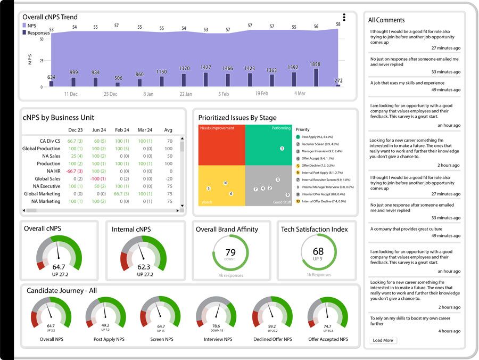This screenshot has height=360, width=479.
Task: Click right arrow of horizontal table scrollbar
Action: tap(178, 211)
